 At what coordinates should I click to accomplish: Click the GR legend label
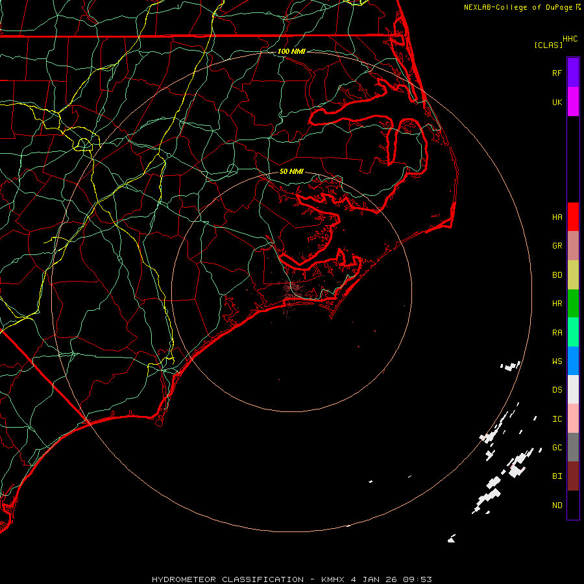[x=557, y=246]
